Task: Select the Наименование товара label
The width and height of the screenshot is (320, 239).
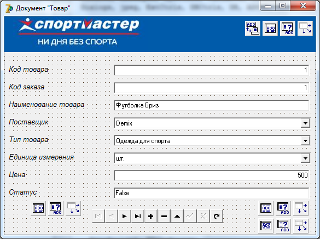Action: (46, 105)
